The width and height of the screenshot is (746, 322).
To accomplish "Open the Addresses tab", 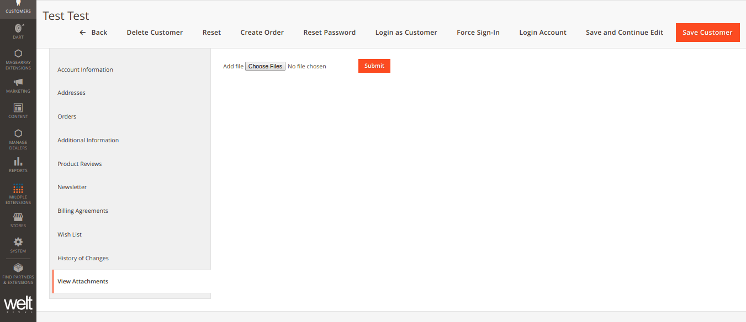I will [x=71, y=93].
